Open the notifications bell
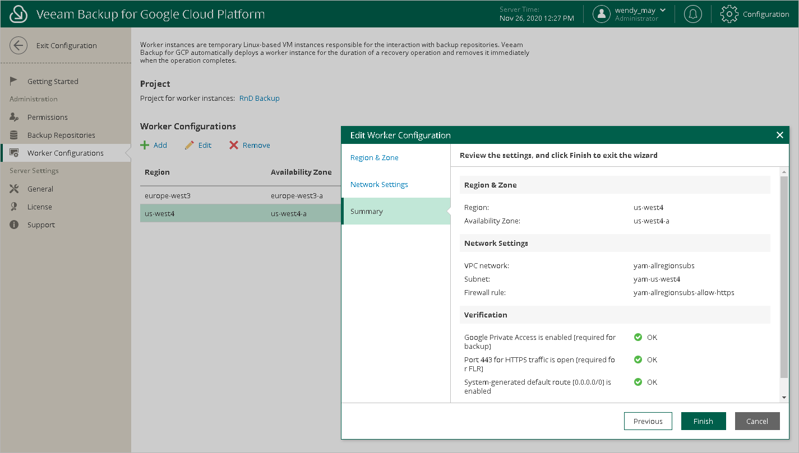Image resolution: width=799 pixels, height=453 pixels. tap(693, 14)
